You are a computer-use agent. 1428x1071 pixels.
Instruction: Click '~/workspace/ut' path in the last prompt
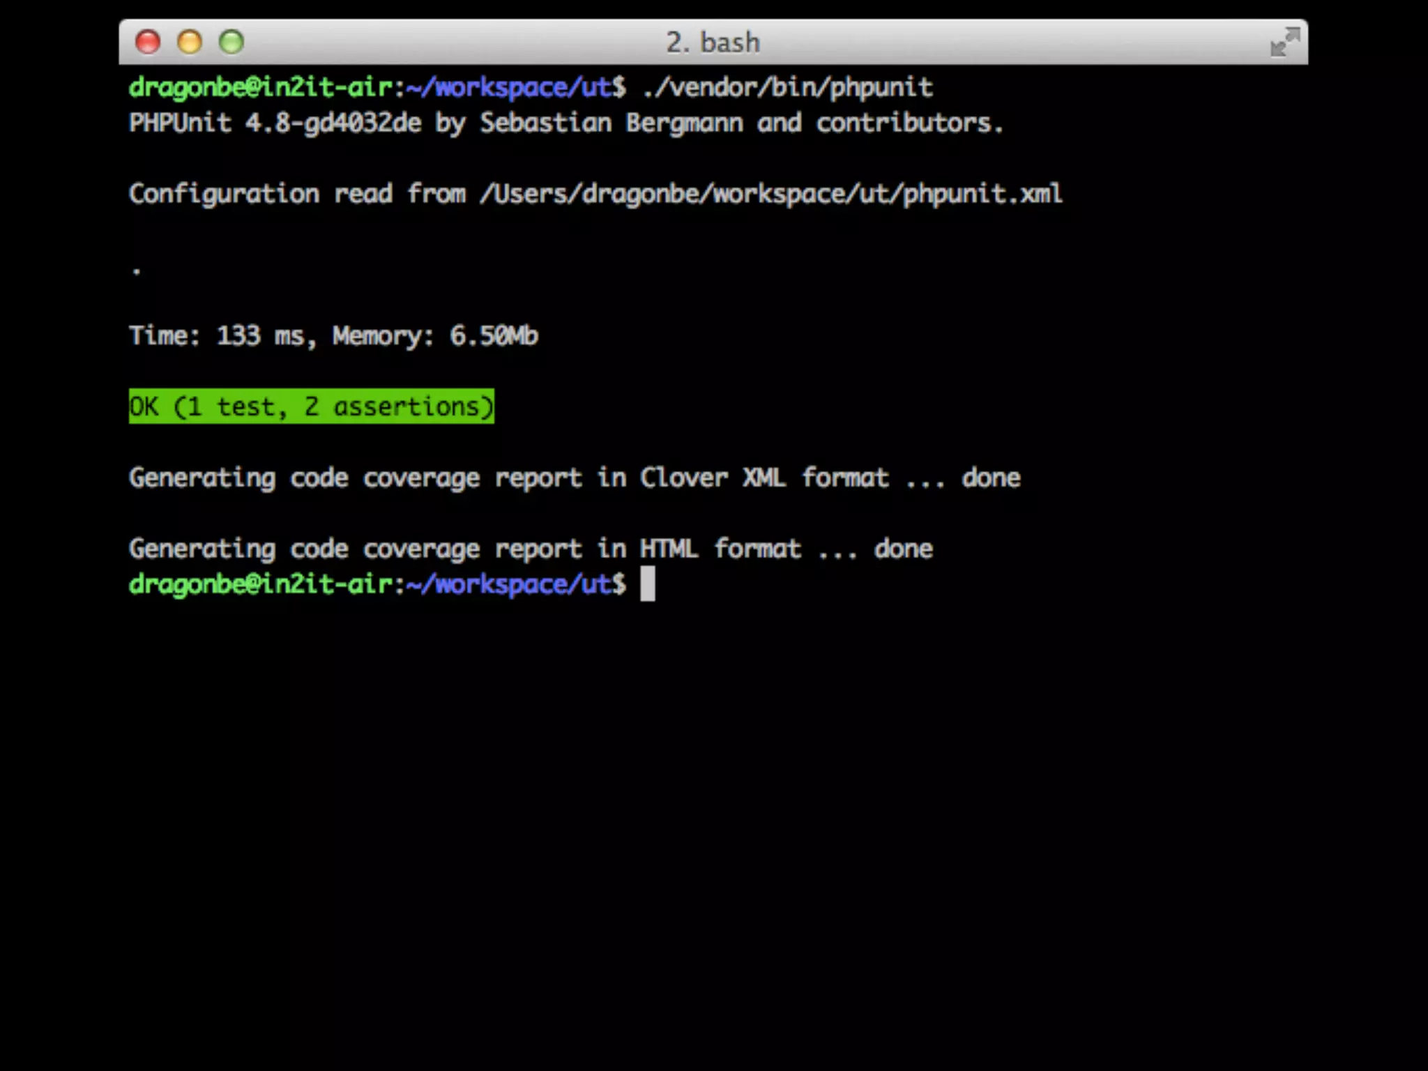tap(509, 584)
